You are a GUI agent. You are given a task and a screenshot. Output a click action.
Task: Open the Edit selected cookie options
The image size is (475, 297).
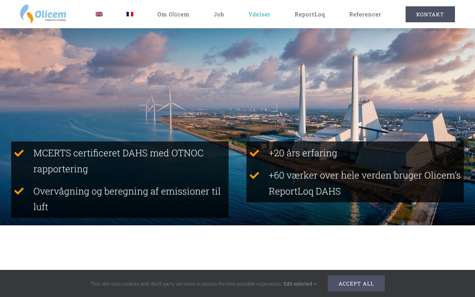[298, 284]
